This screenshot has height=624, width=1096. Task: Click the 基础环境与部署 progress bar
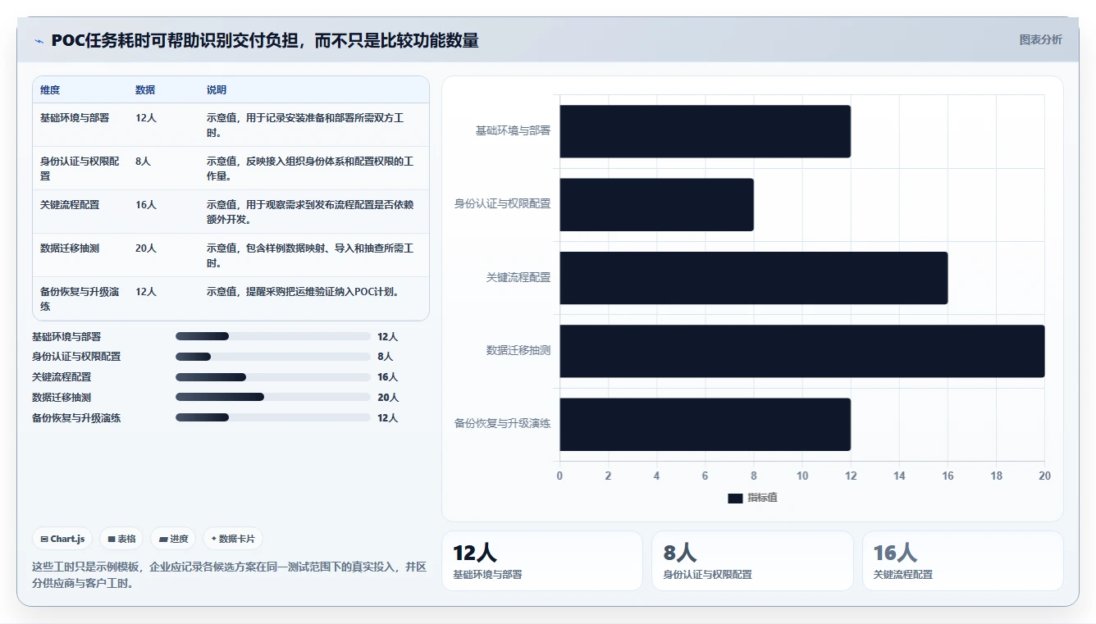[x=273, y=336]
